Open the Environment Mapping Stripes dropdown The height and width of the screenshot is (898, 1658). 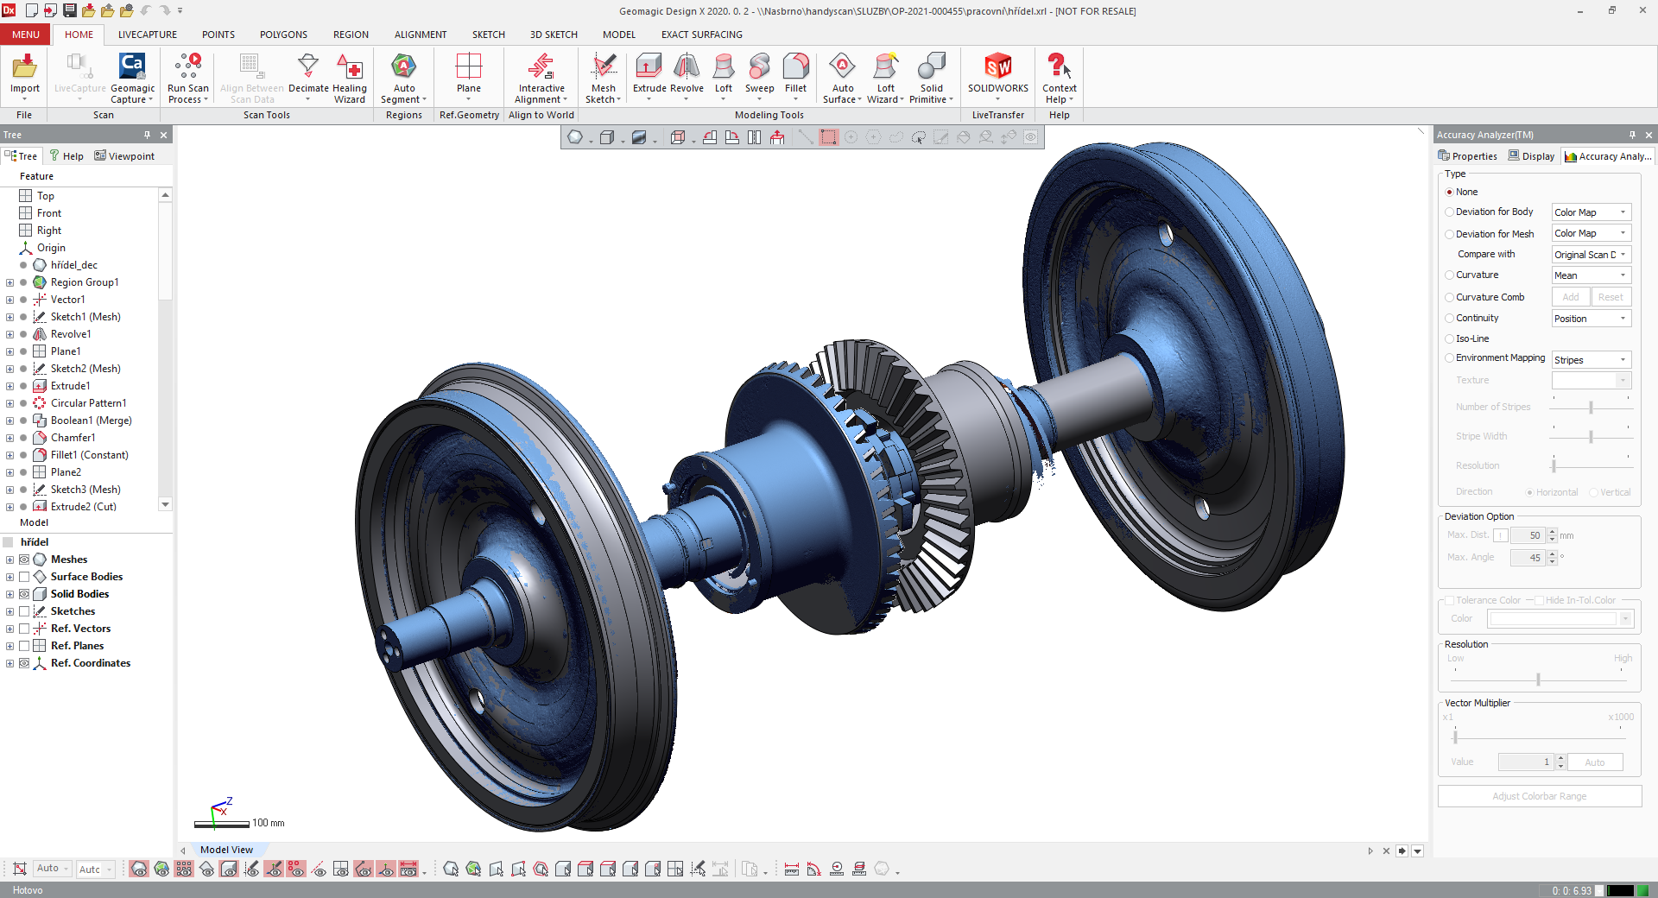pyautogui.click(x=1591, y=360)
